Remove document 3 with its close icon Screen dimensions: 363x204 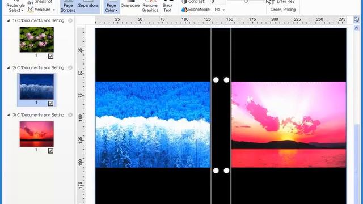tap(70, 115)
